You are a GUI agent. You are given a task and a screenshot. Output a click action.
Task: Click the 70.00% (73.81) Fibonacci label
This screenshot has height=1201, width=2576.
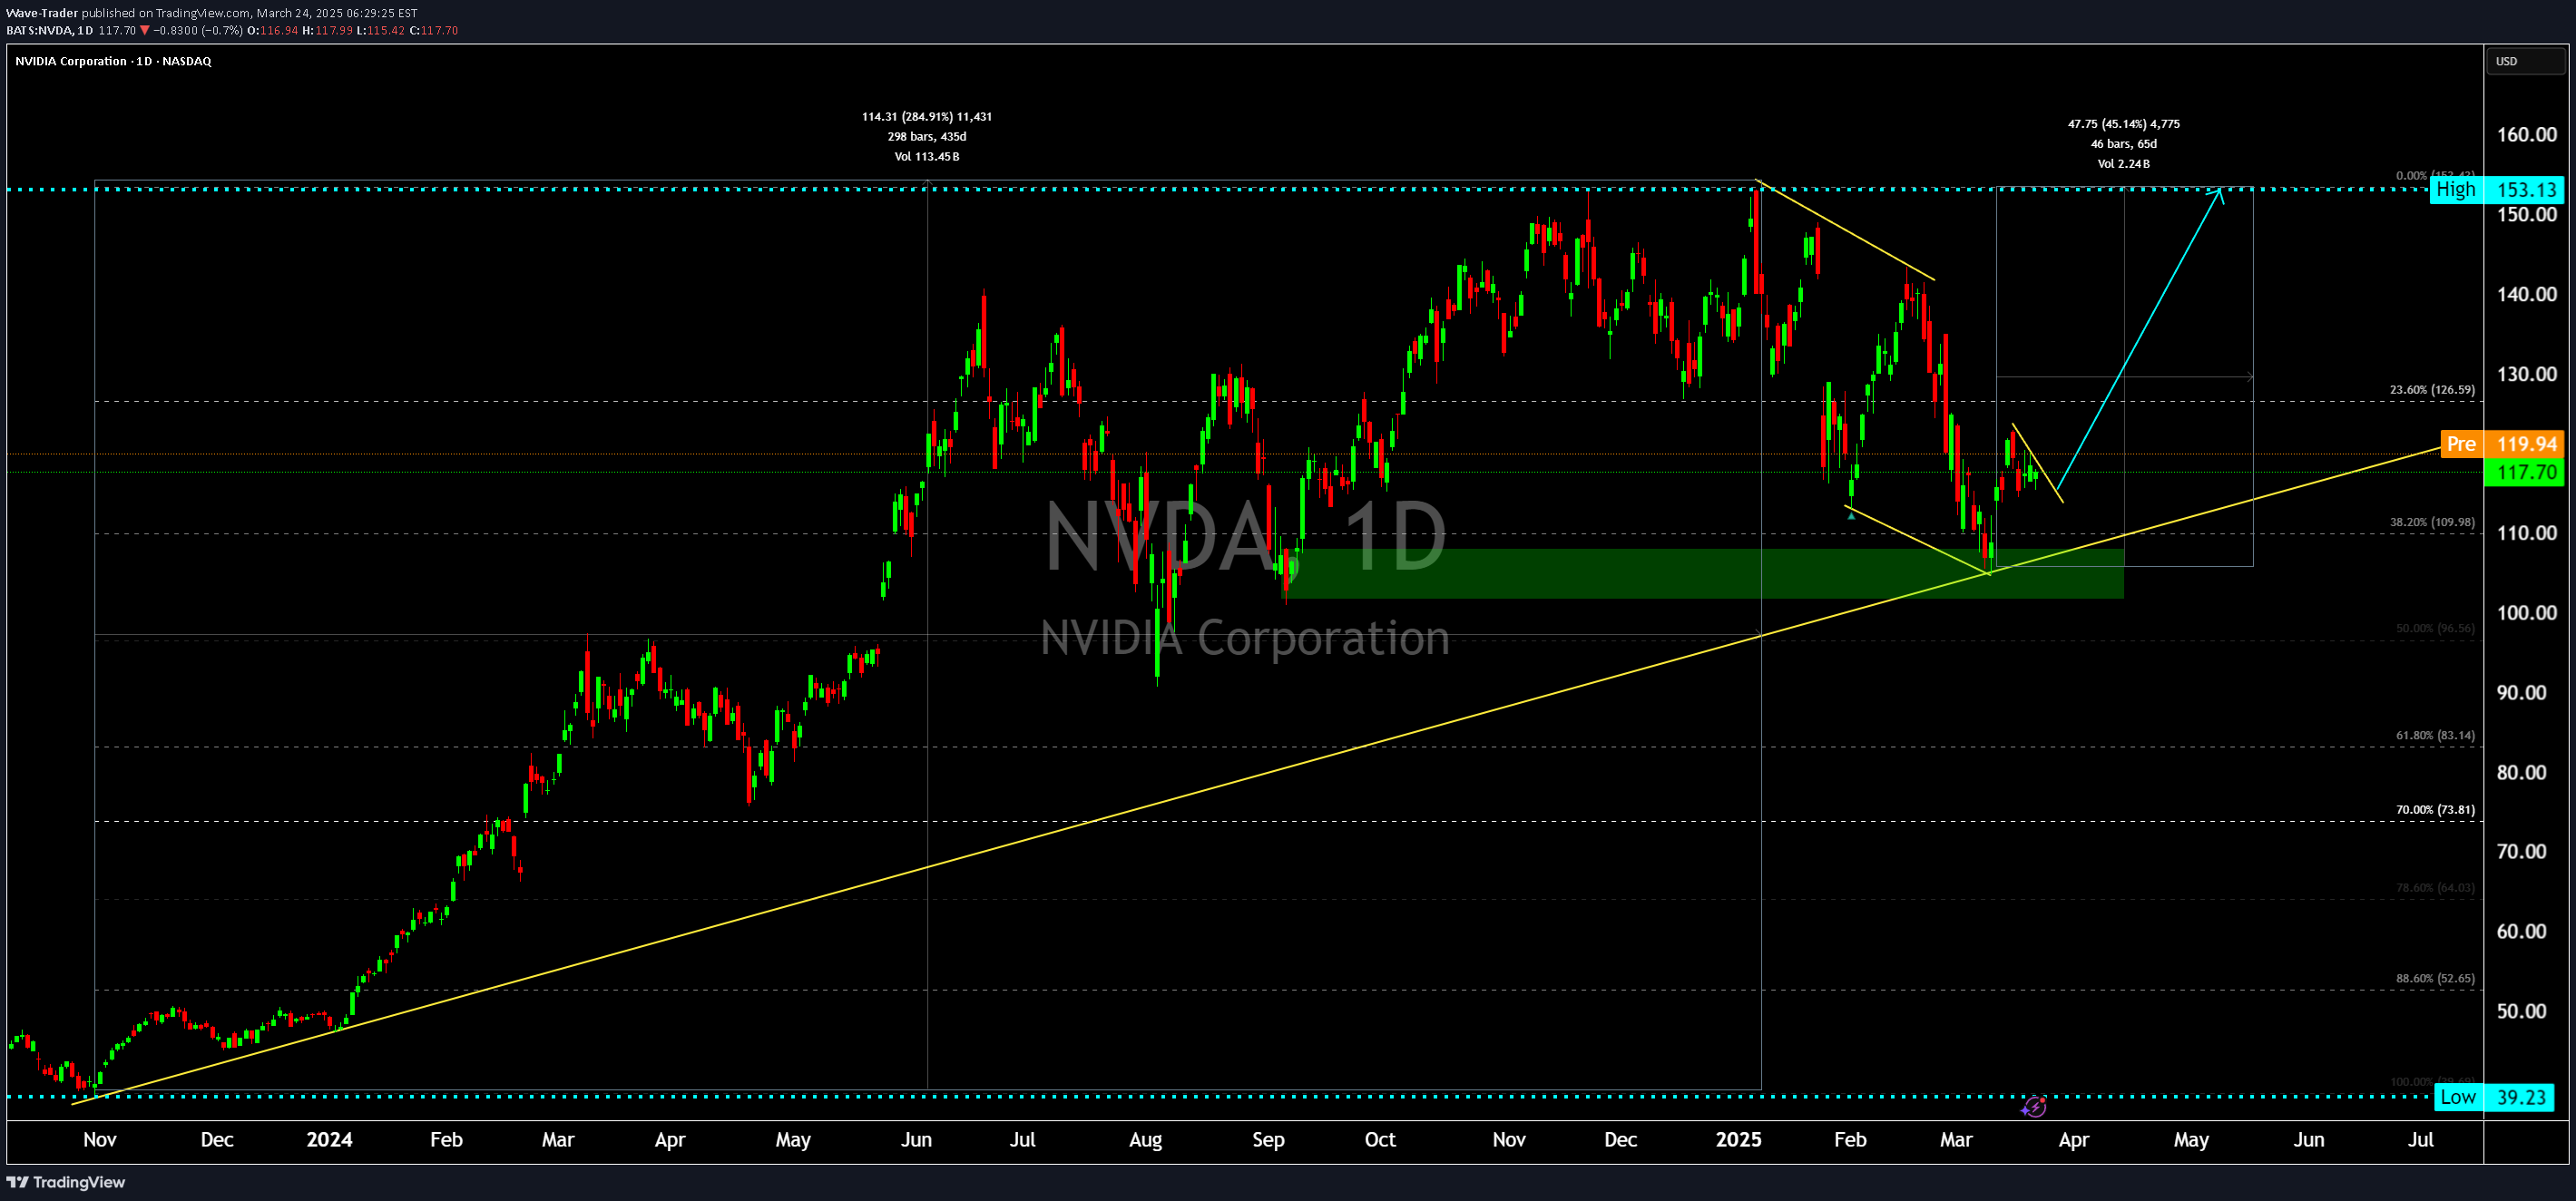coord(2435,810)
